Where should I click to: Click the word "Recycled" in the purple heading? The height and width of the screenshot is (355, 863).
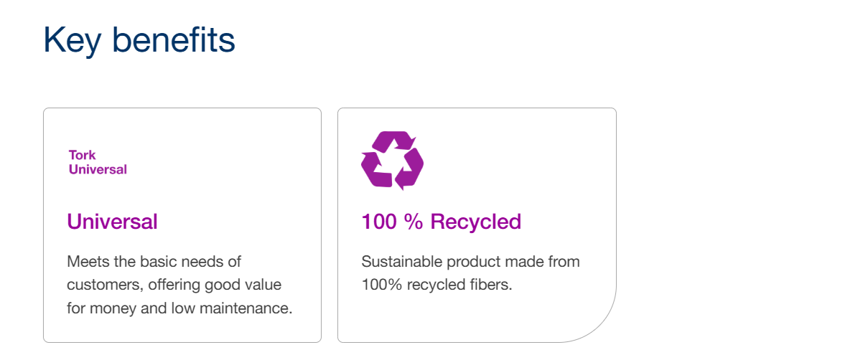coord(475,222)
